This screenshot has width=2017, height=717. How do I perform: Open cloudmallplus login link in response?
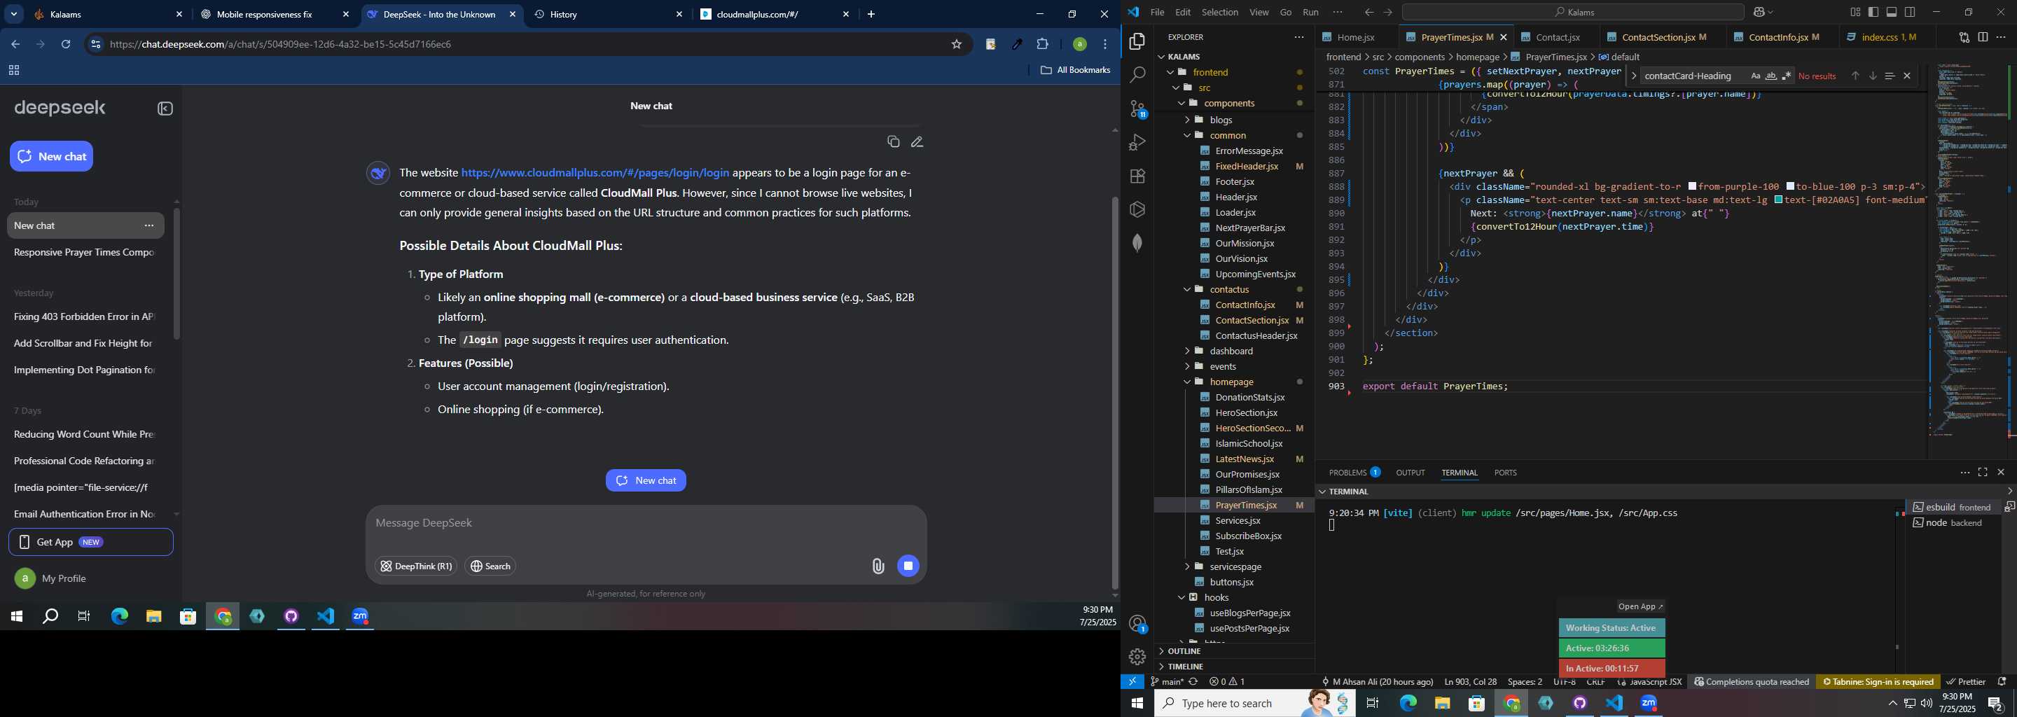coord(595,173)
